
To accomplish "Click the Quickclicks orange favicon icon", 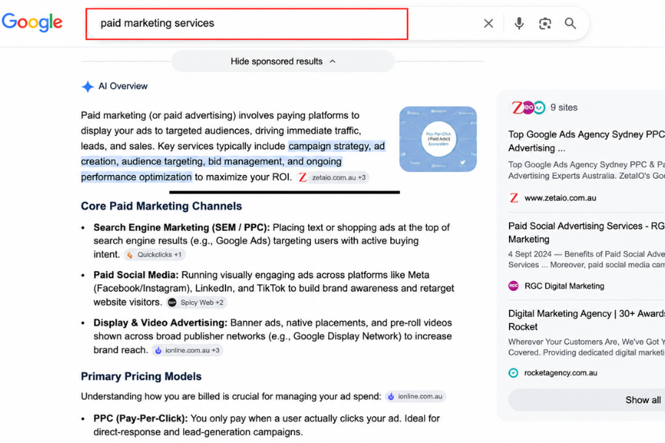I will [130, 255].
